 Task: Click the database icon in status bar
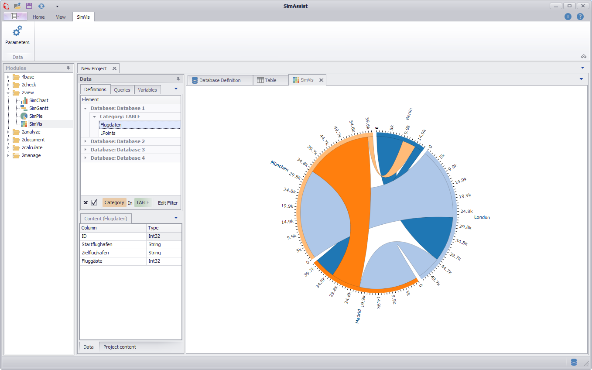pos(574,362)
